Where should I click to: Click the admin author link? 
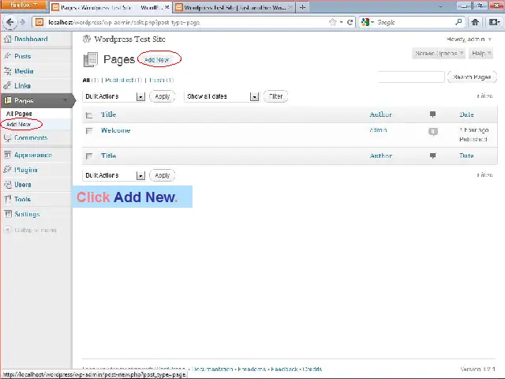pyautogui.click(x=378, y=129)
